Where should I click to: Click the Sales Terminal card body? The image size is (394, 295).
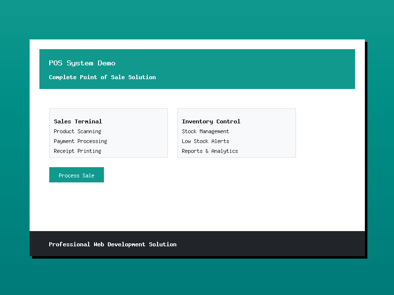(x=108, y=133)
